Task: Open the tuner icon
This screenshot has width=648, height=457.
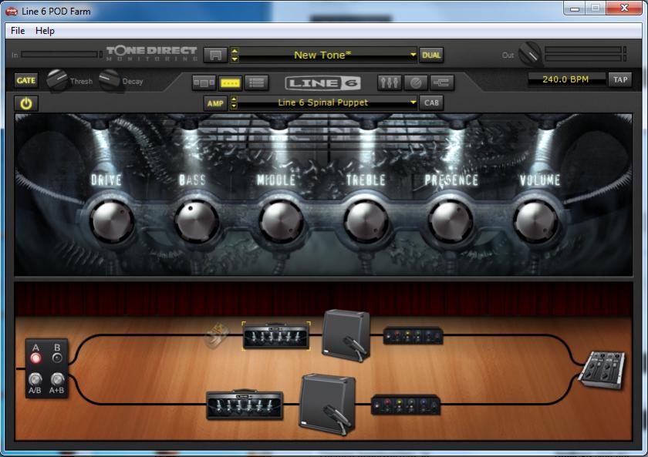Action: click(x=416, y=82)
